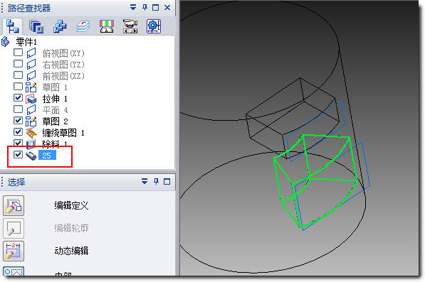Click the 草图 2 sketch icon
Screen dimensions: 425x282
[31, 121]
